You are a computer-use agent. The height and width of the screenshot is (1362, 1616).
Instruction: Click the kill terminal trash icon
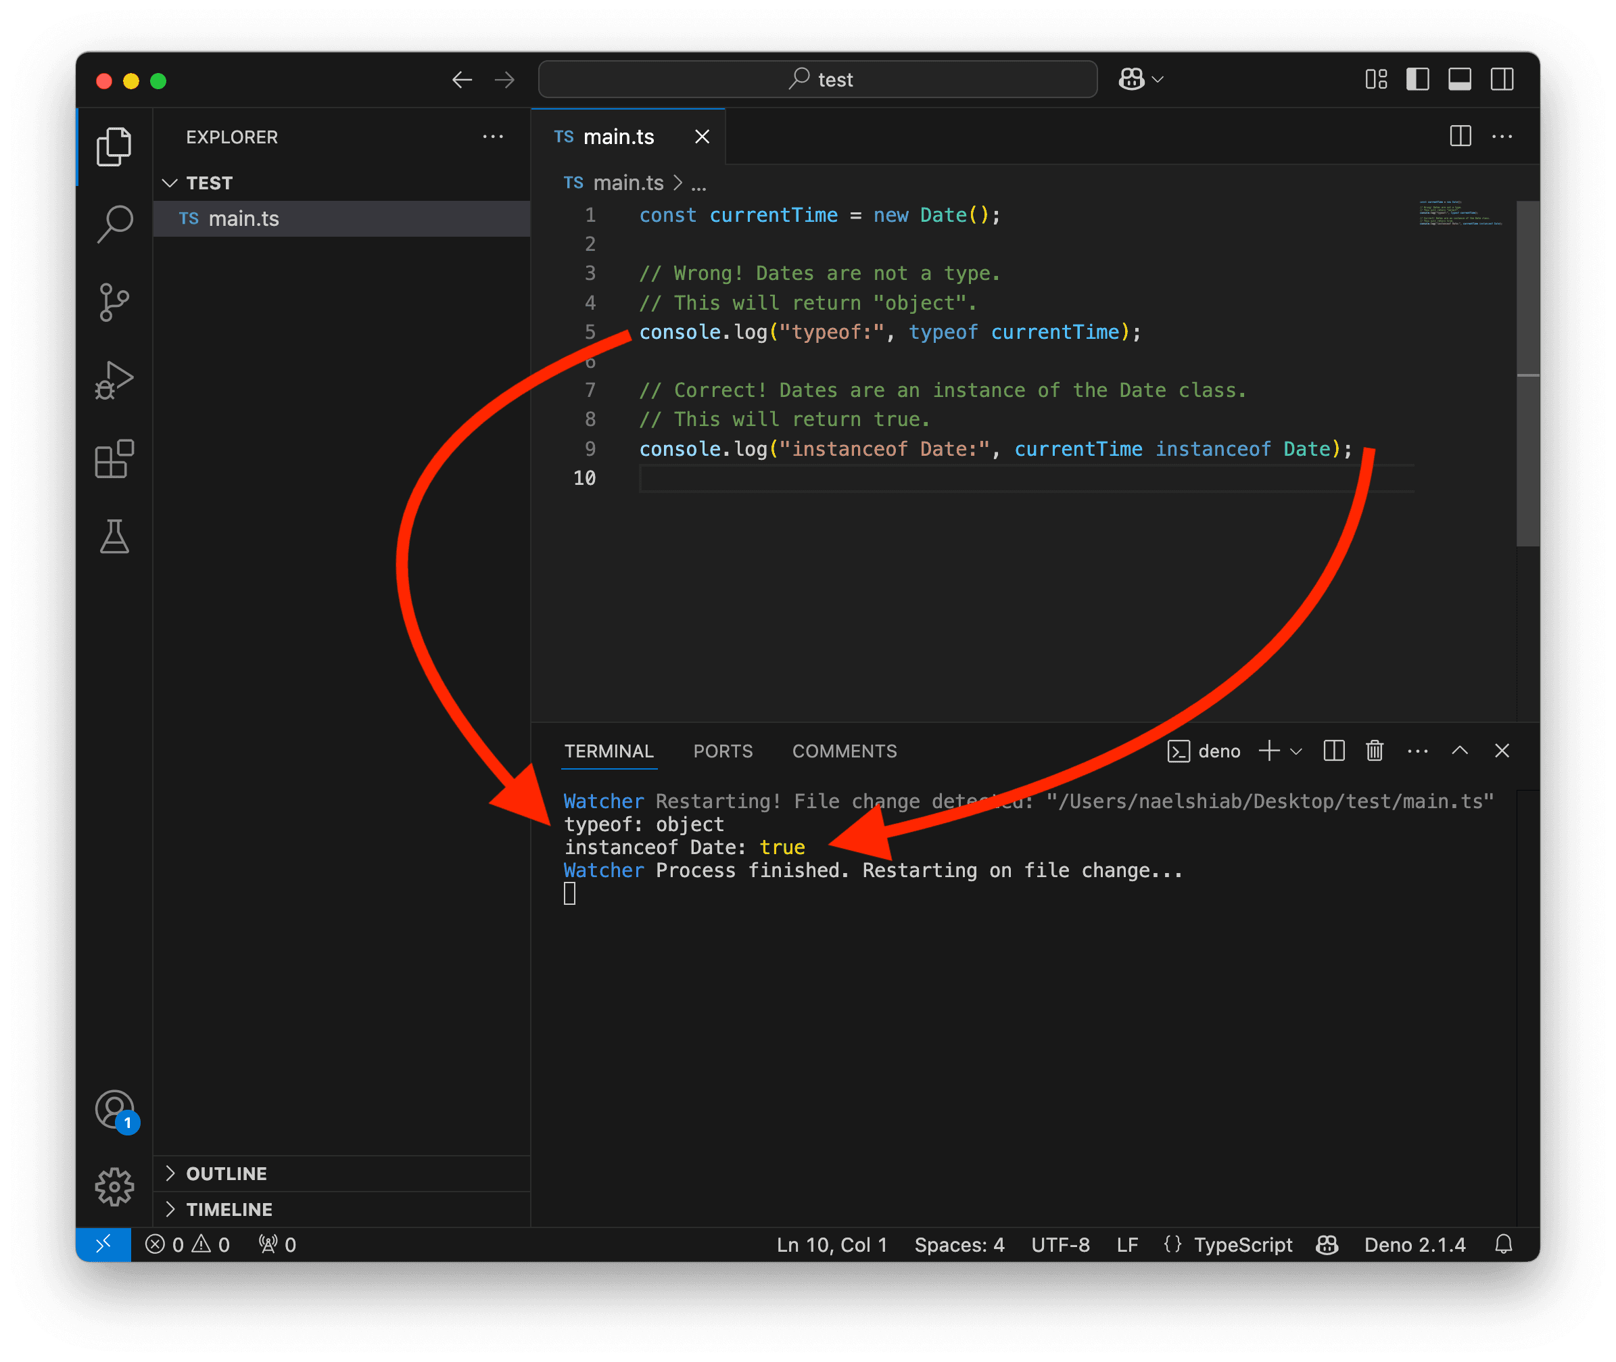click(x=1375, y=751)
